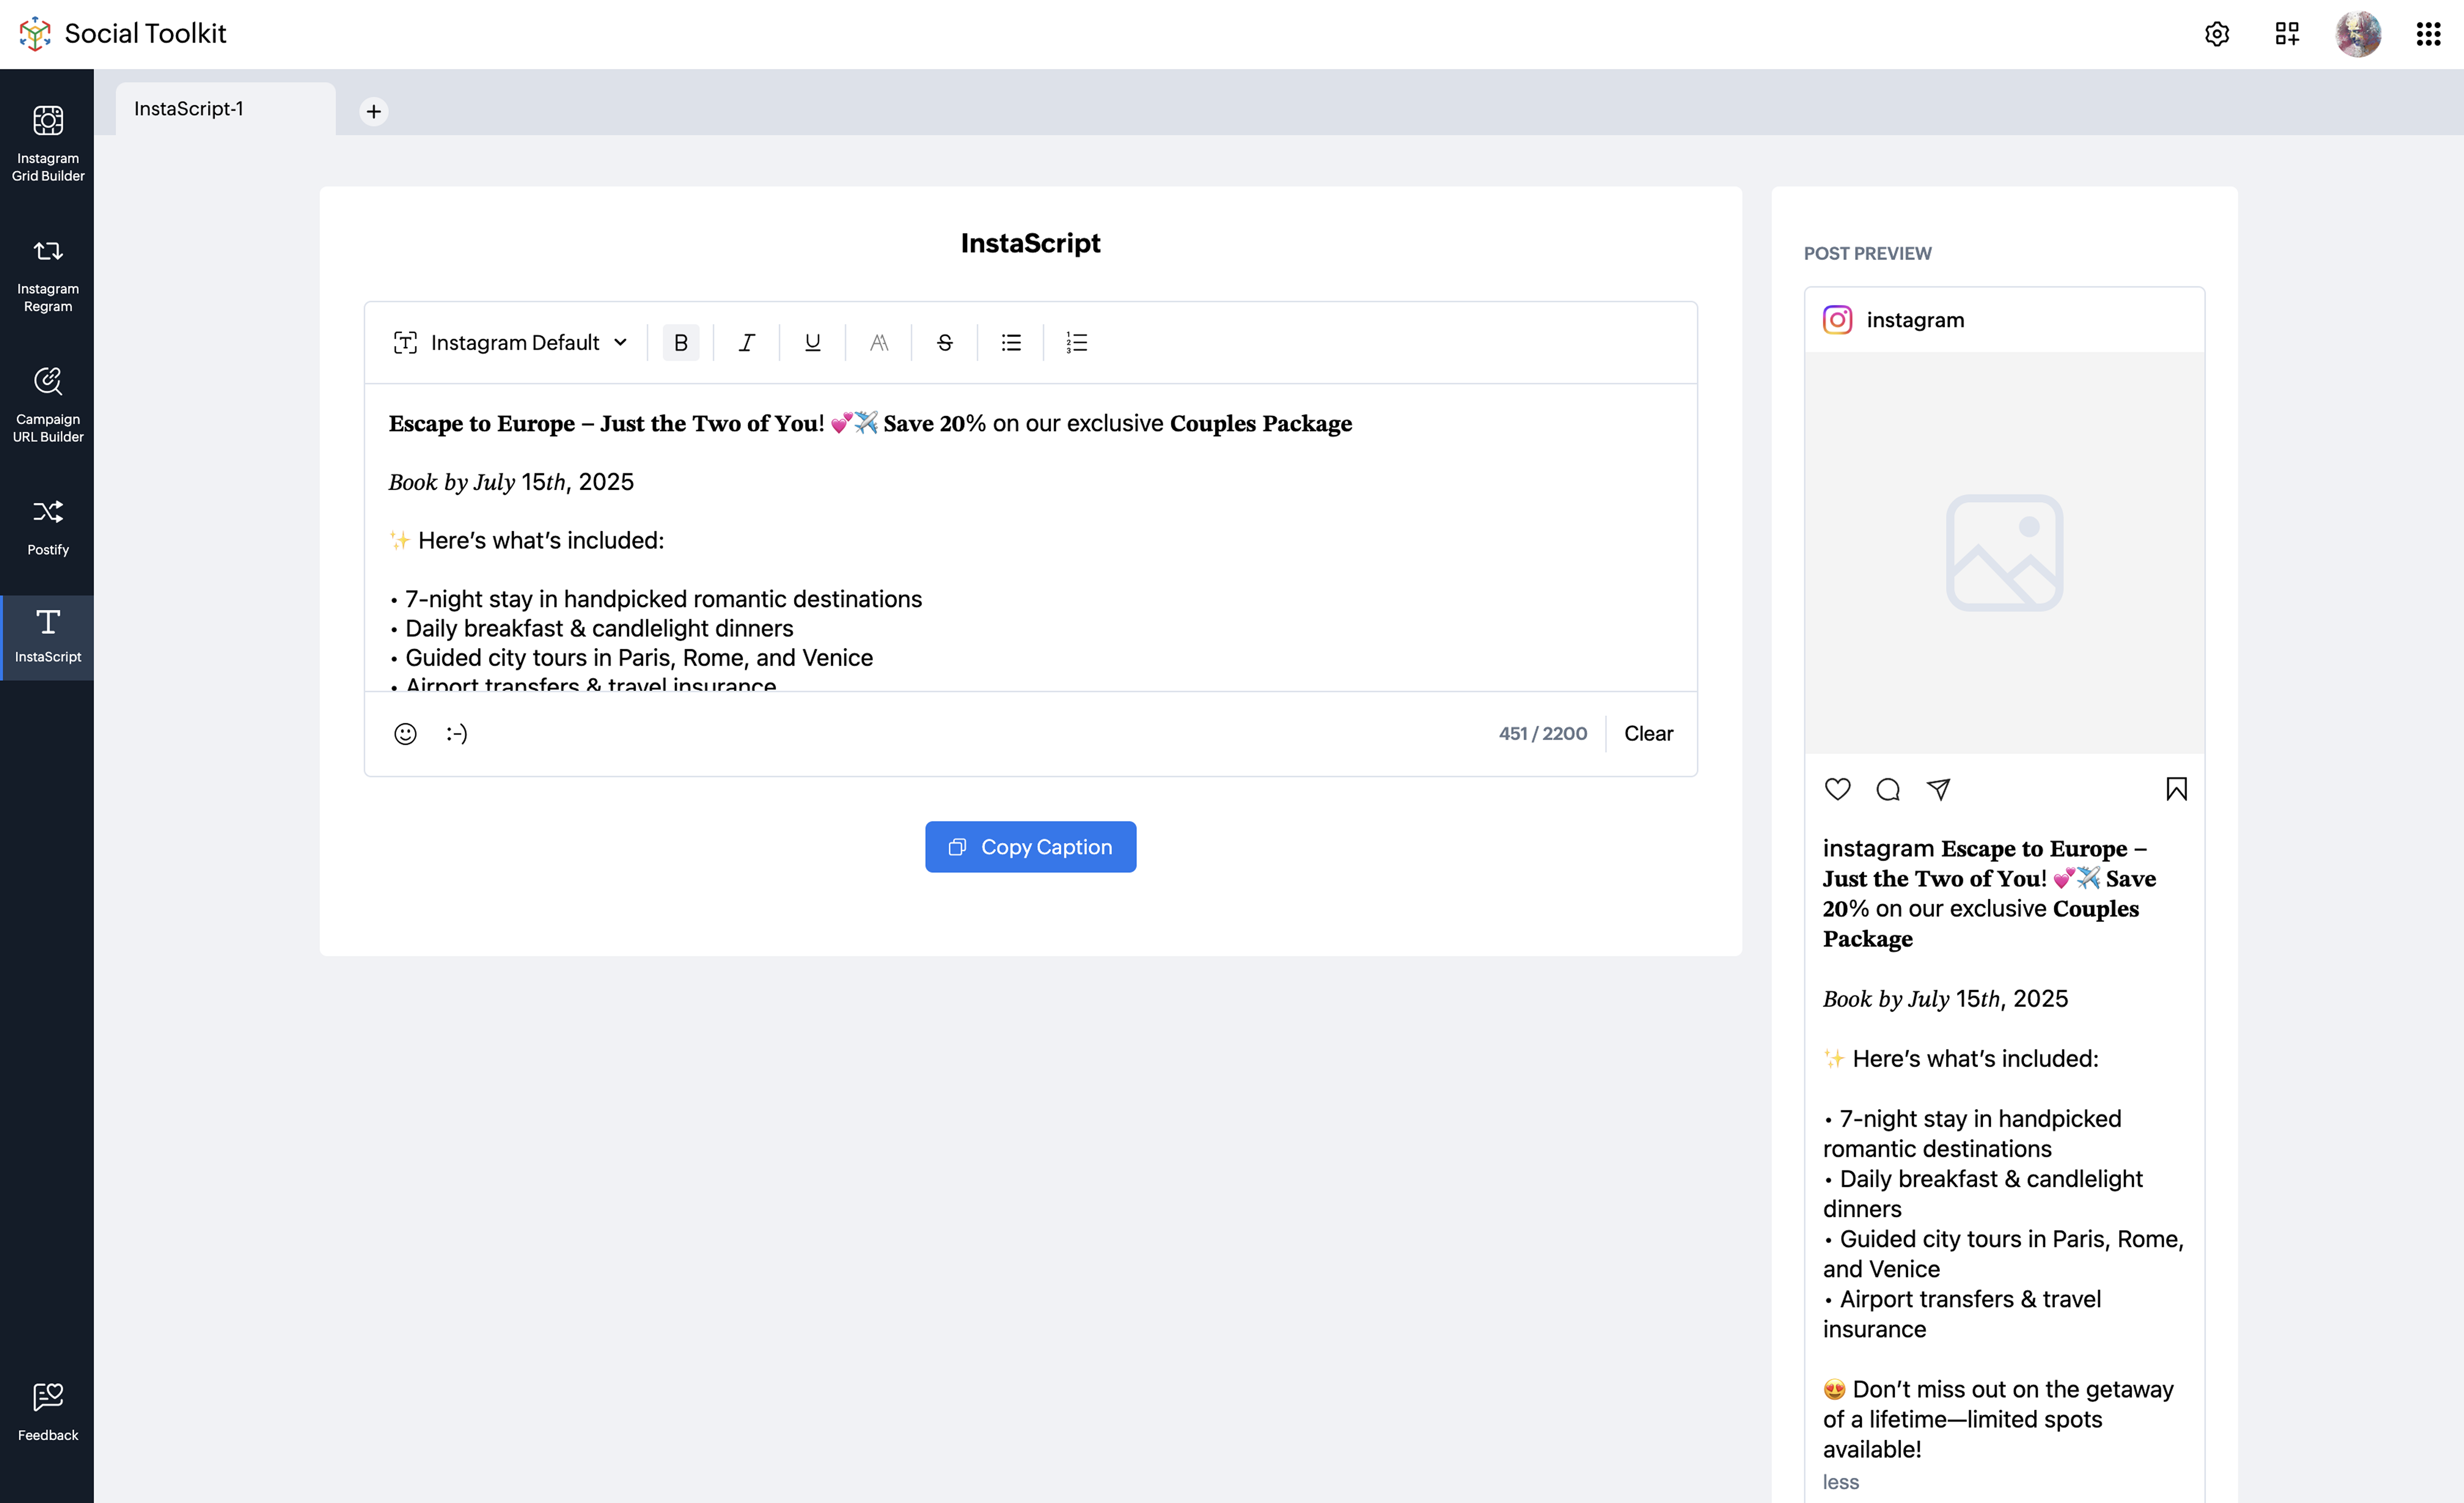Open the text emoticon :-) picker

point(456,734)
